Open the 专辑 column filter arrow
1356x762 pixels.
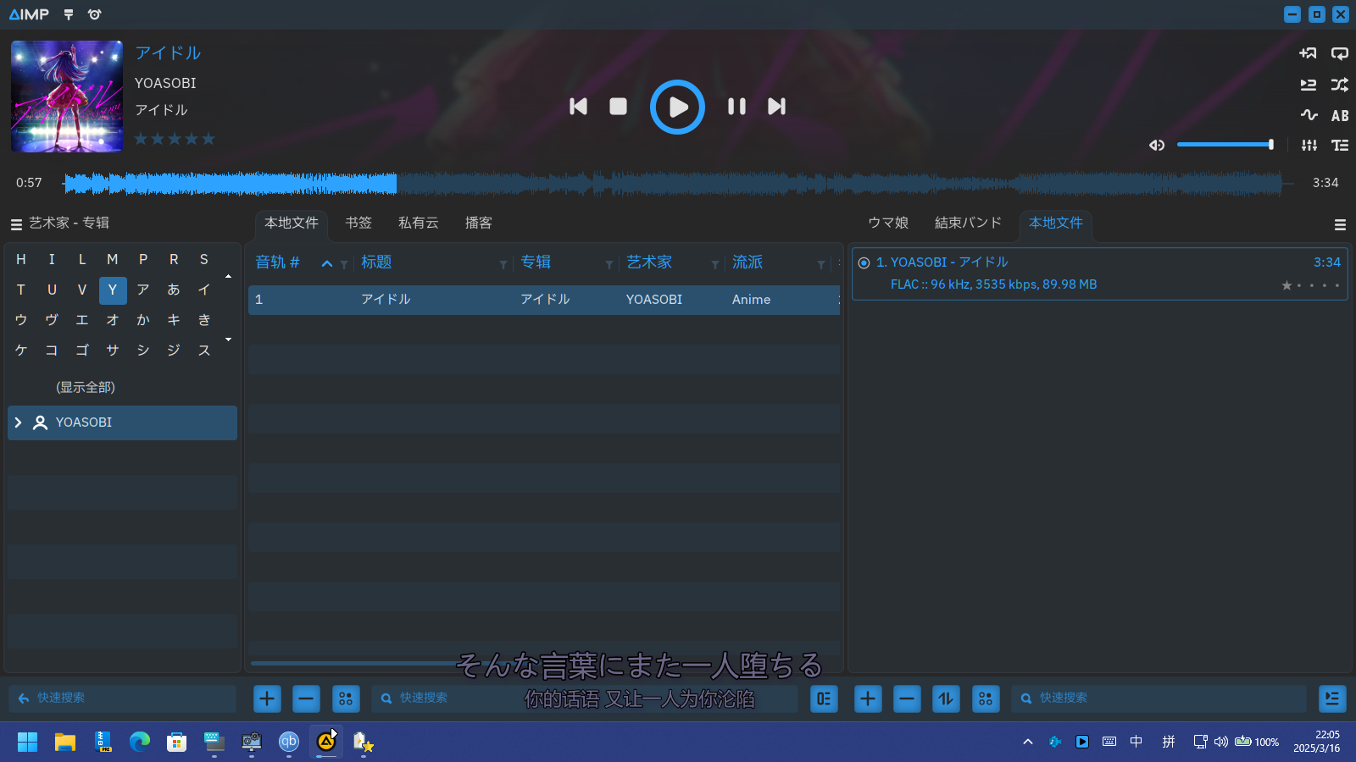(609, 265)
